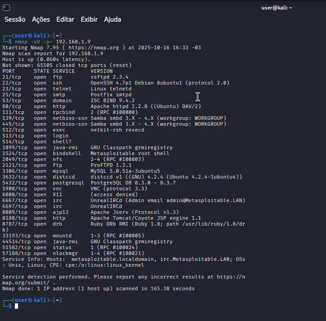Click the 'Linux telnetd' version text

click(111, 89)
